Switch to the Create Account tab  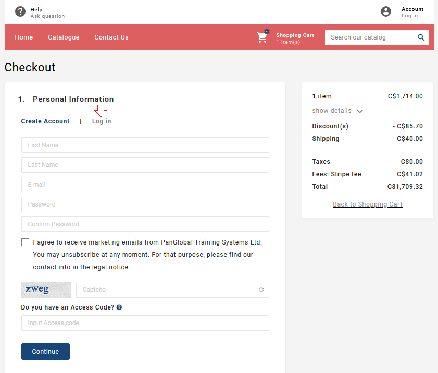point(45,121)
